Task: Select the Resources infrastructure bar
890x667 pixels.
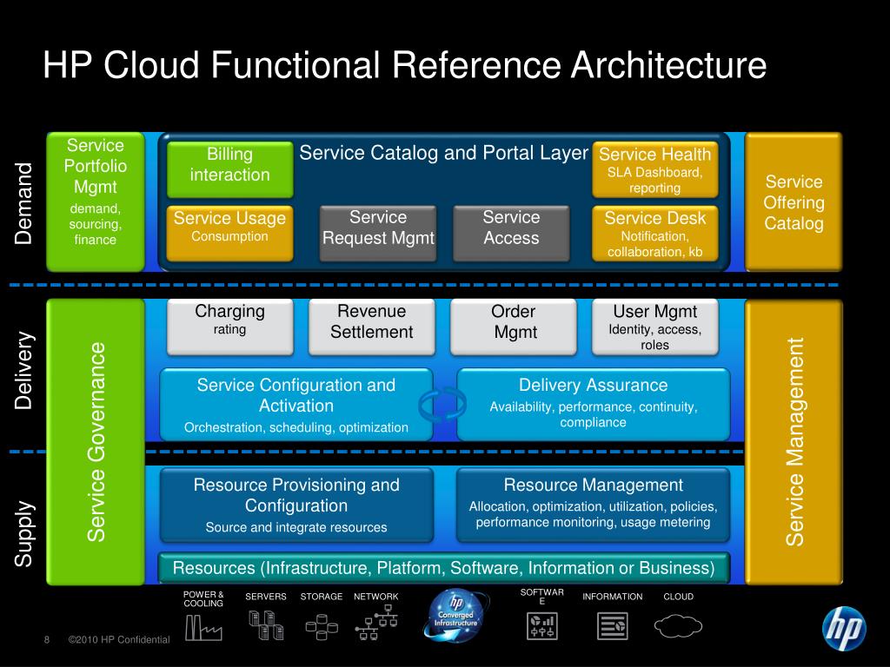Action: [444, 568]
